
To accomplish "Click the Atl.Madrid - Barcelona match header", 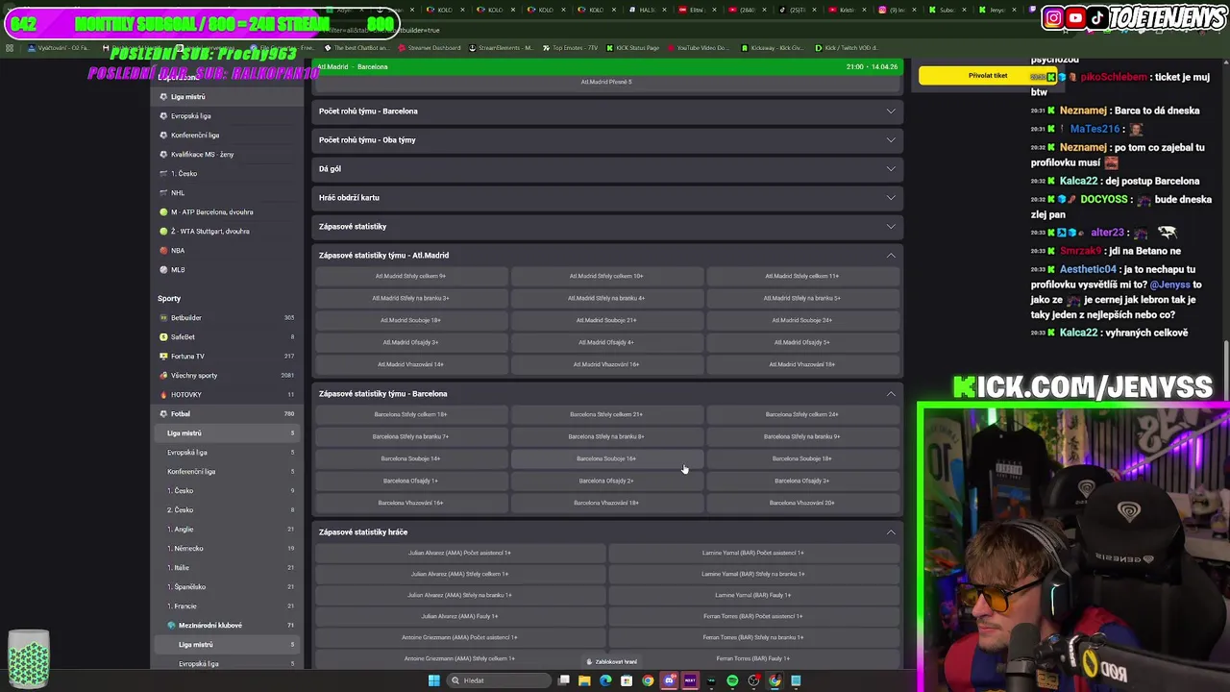I will [607, 67].
